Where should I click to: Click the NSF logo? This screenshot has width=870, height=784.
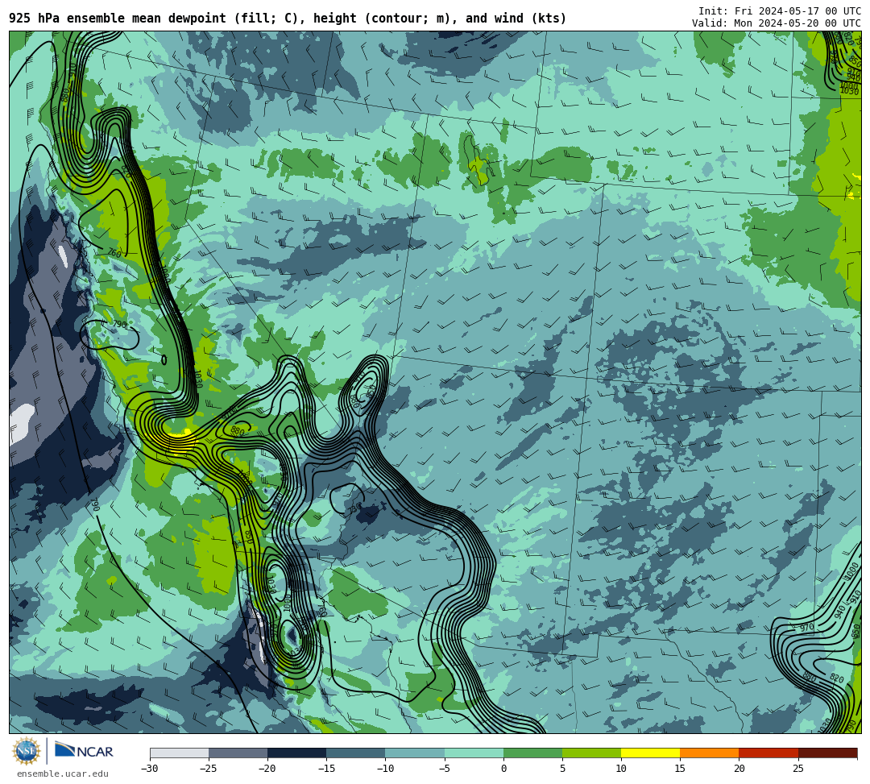pos(26,751)
